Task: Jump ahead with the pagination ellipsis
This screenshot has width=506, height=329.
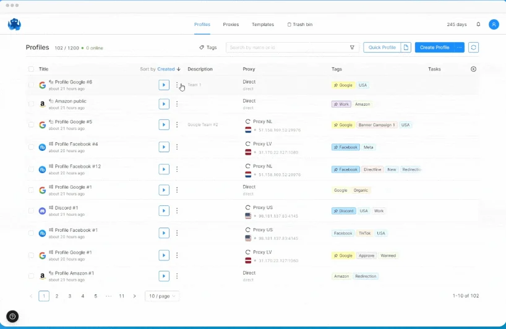Action: [x=108, y=296]
